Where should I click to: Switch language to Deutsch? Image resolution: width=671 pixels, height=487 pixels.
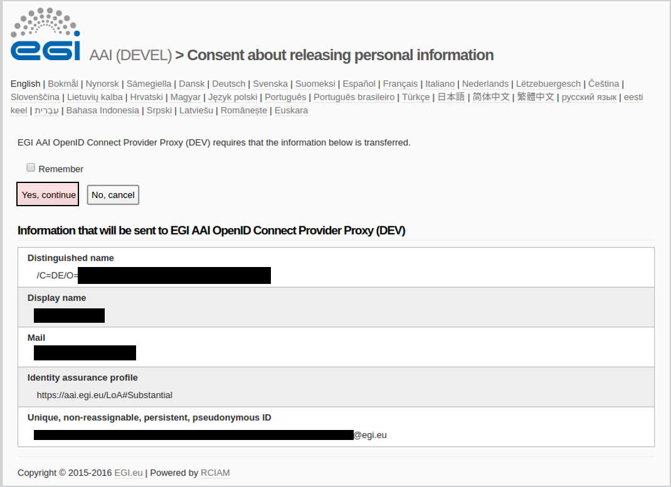point(228,84)
